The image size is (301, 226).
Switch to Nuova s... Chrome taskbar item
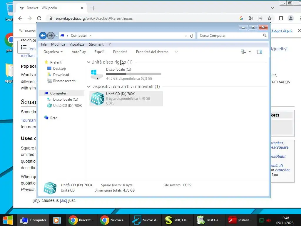point(113,220)
